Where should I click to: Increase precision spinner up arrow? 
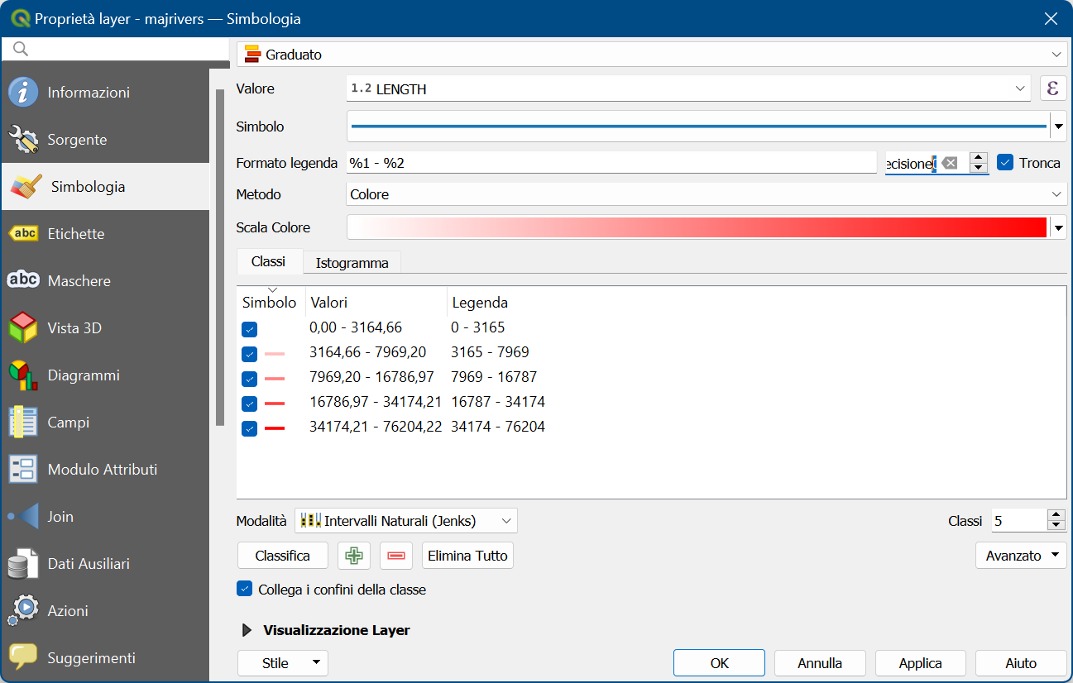click(979, 157)
